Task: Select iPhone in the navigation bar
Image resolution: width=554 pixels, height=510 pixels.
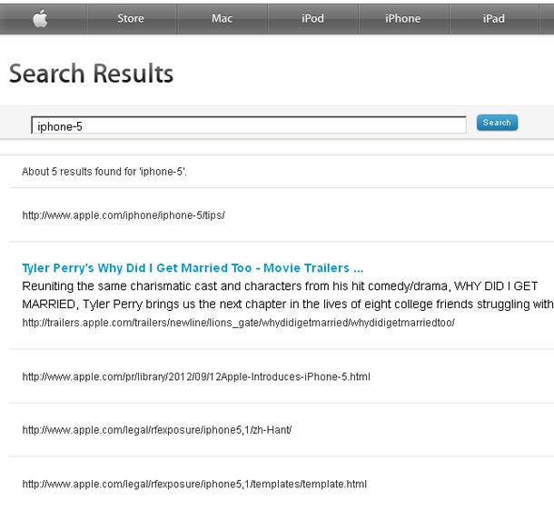Action: pyautogui.click(x=402, y=18)
